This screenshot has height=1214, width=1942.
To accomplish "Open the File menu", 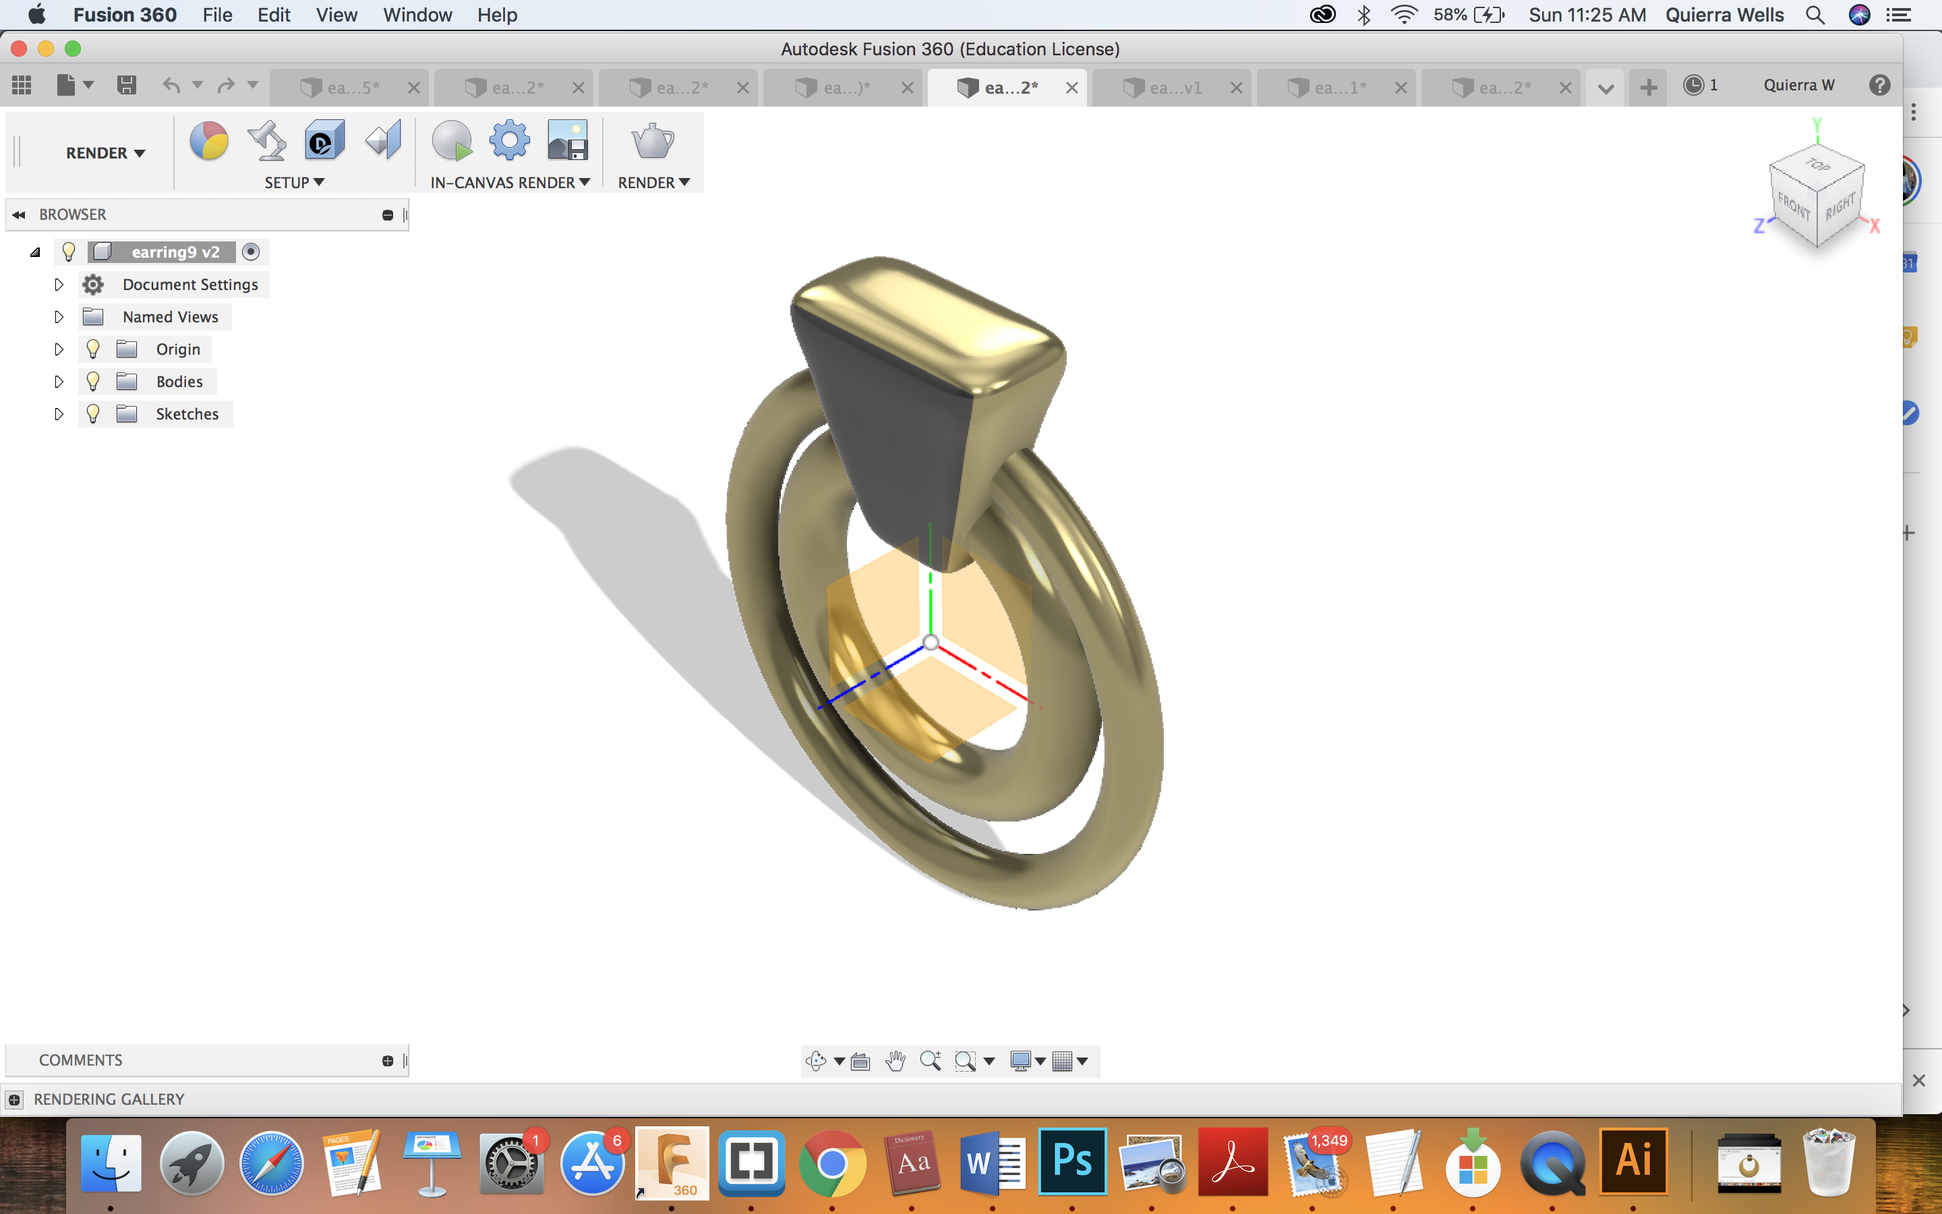I will pos(216,14).
